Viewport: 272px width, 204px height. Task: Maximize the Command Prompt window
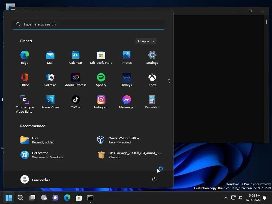[x=250, y=11]
